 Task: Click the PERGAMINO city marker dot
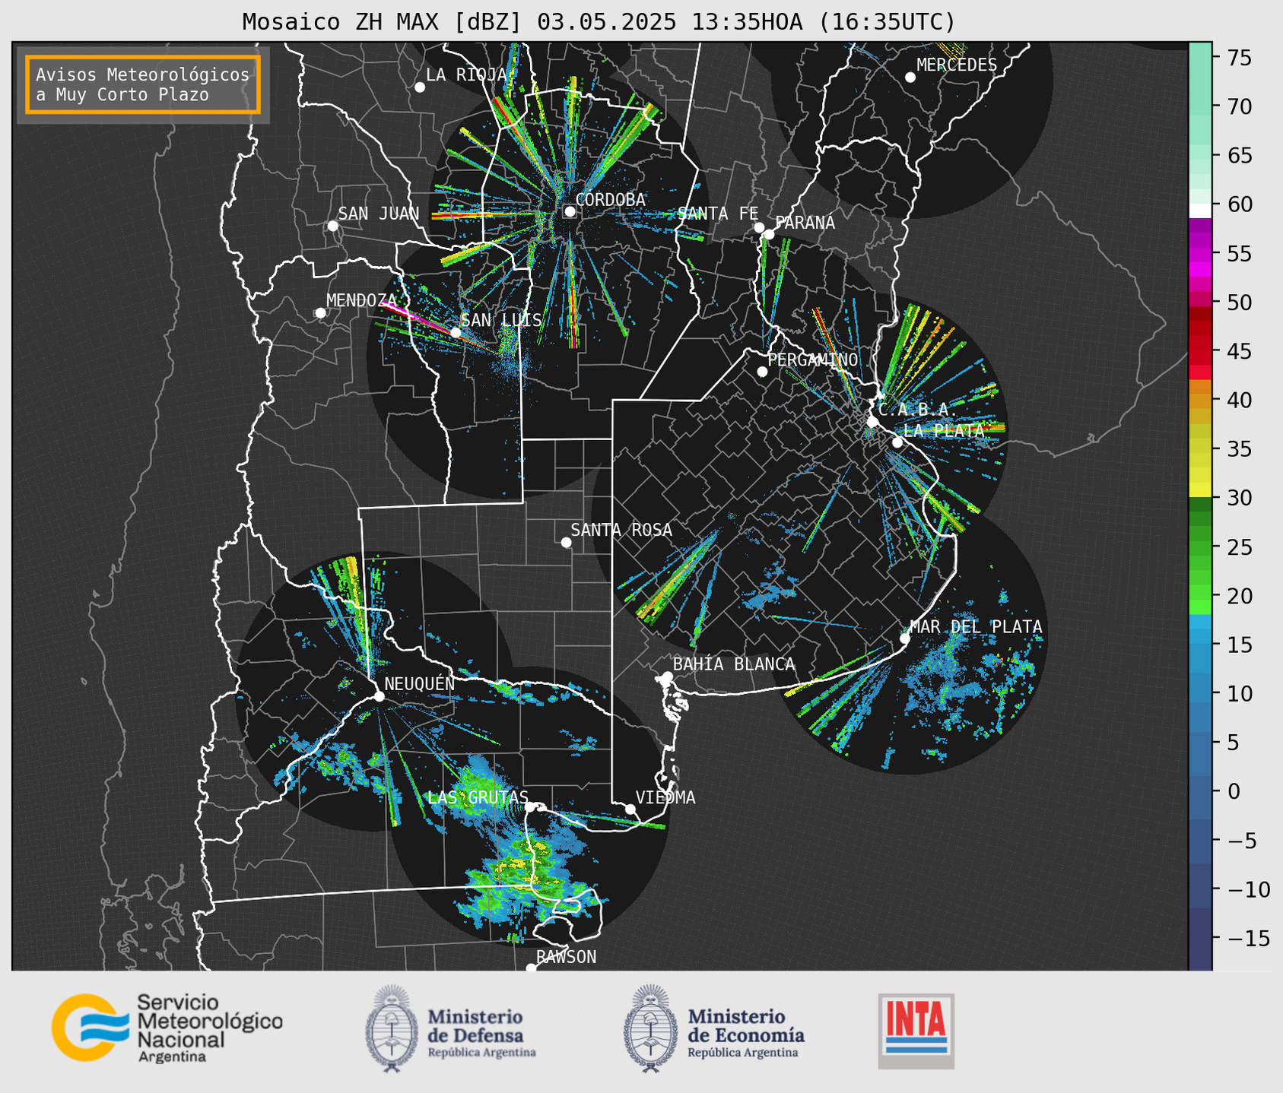762,372
